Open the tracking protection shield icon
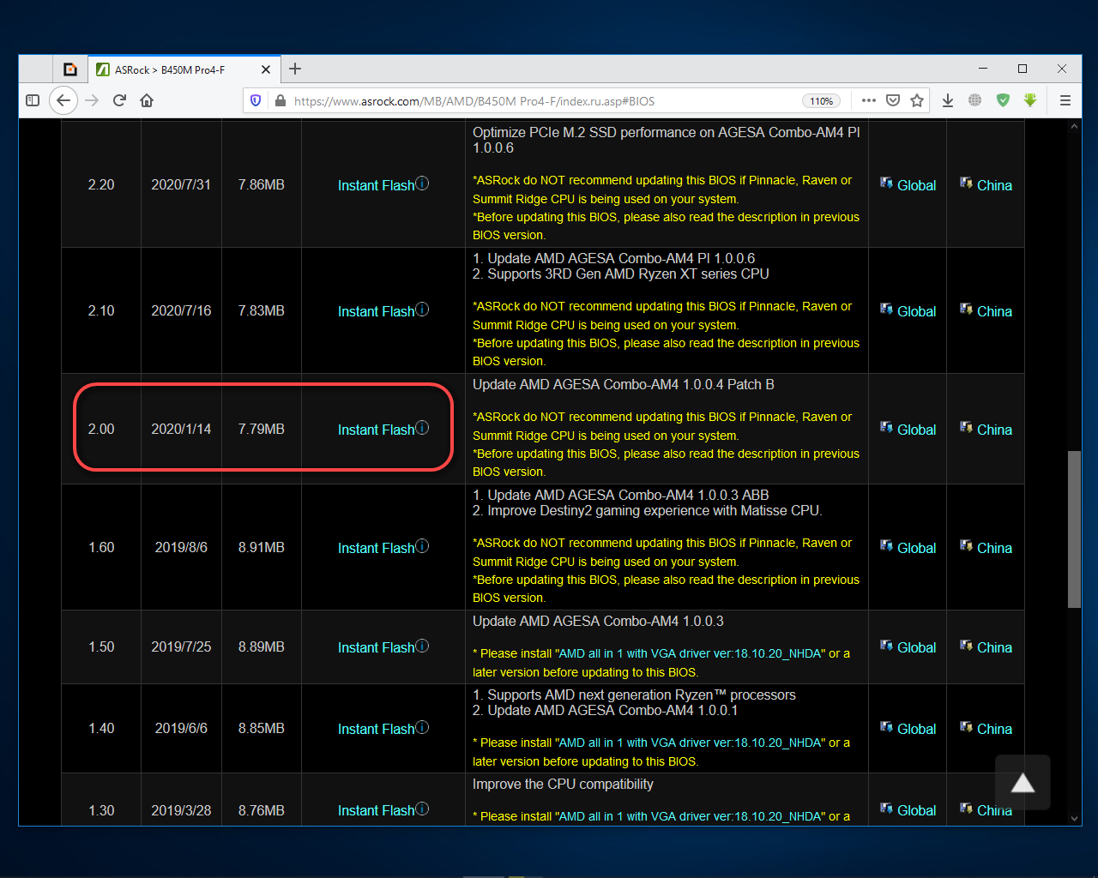This screenshot has height=878, width=1098. [x=256, y=100]
